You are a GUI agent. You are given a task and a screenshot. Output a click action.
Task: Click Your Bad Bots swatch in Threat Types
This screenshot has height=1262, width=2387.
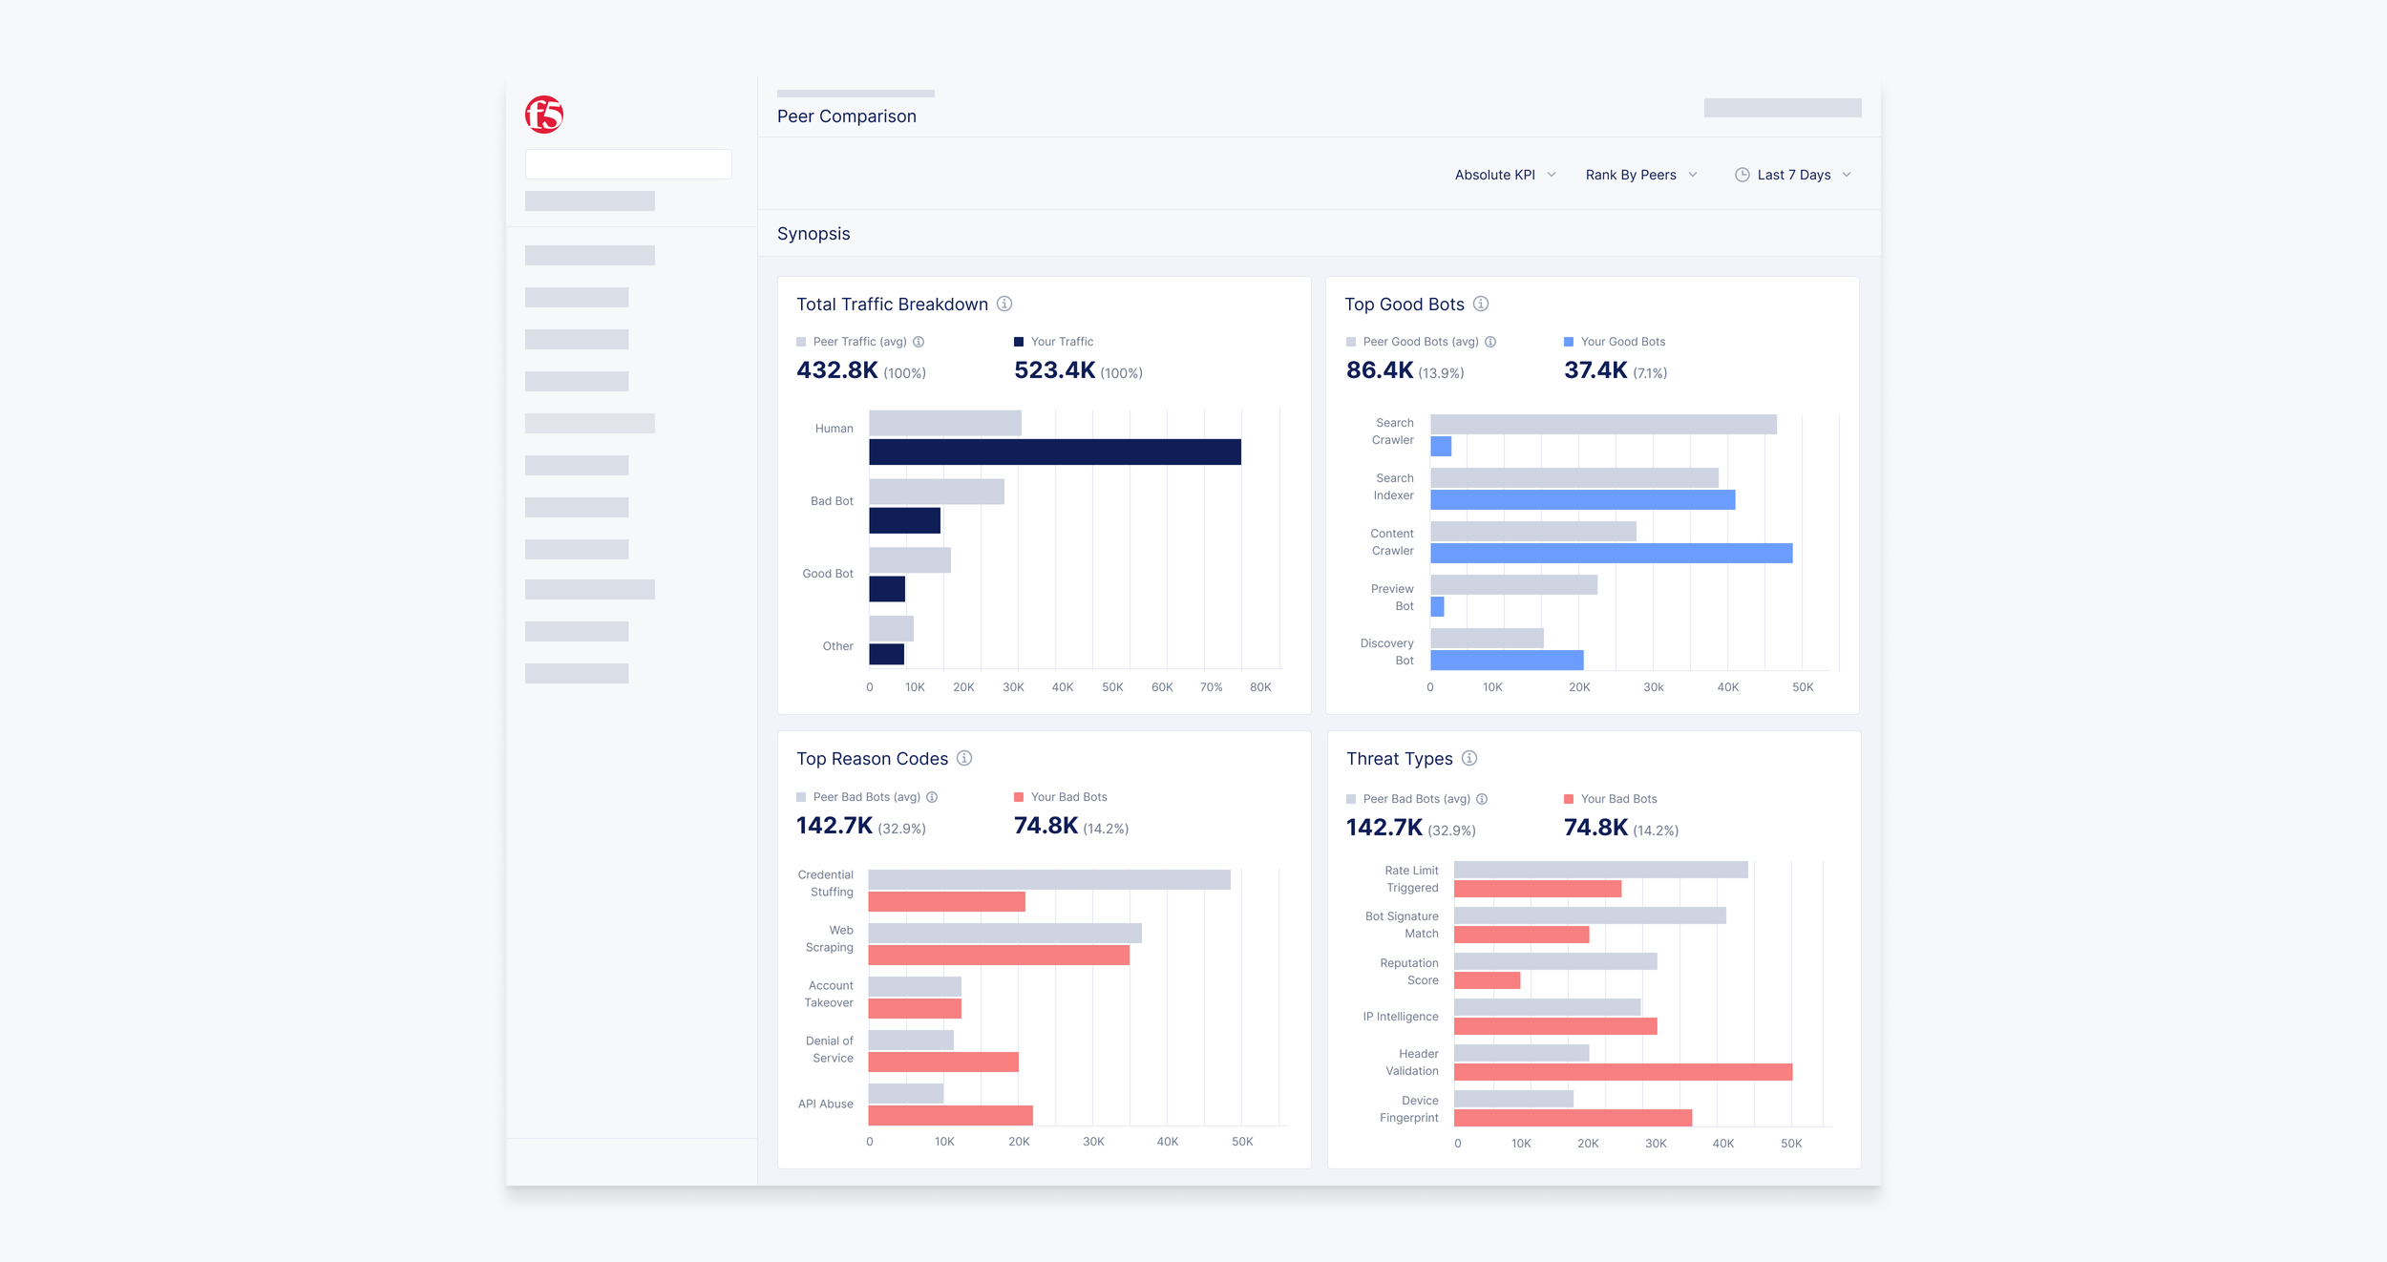coord(1569,799)
